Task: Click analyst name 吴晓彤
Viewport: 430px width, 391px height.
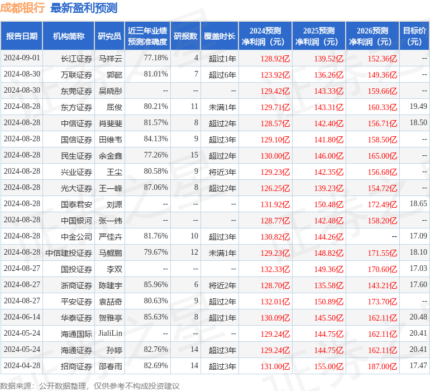Action: click(111, 91)
